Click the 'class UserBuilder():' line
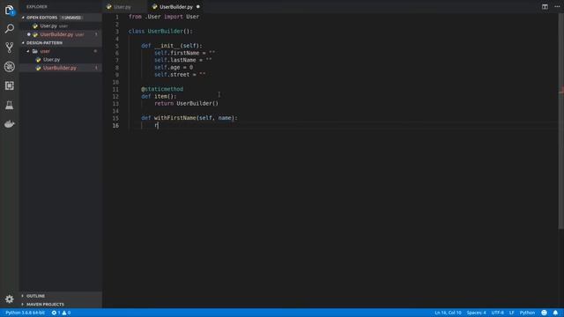The width and height of the screenshot is (564, 317). tap(160, 32)
